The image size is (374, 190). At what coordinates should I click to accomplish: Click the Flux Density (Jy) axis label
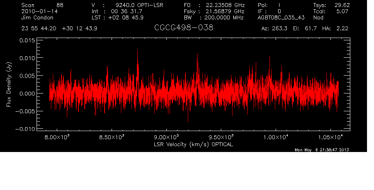click(8, 85)
